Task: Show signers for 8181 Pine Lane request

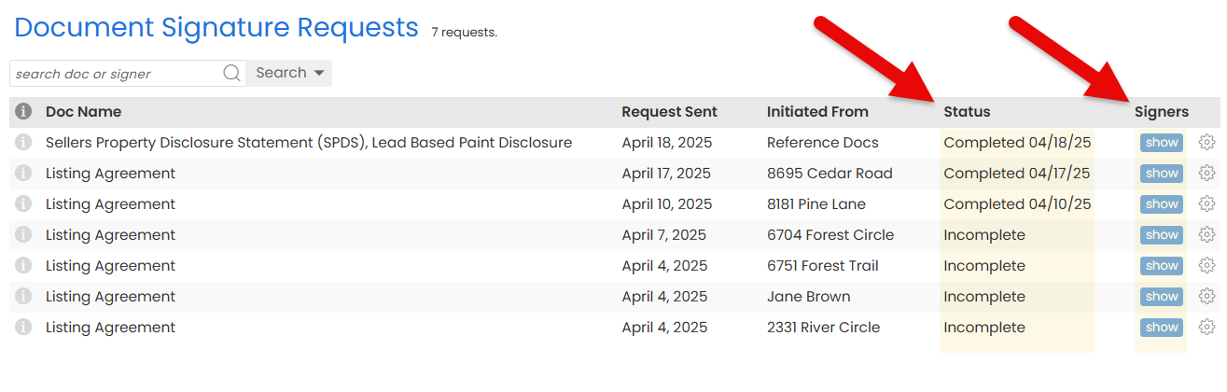Action: point(1162,203)
